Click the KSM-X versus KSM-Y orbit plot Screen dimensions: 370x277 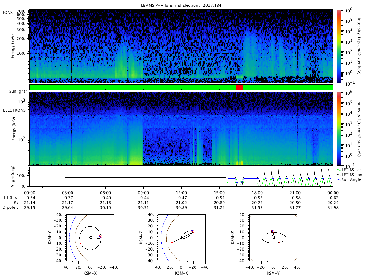(90, 238)
